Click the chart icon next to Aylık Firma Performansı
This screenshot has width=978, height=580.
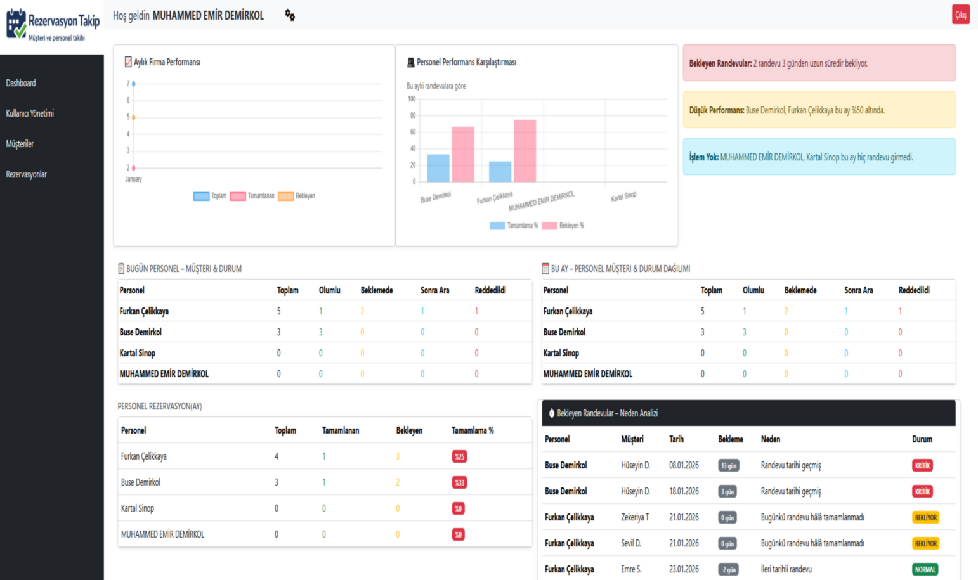(x=128, y=62)
